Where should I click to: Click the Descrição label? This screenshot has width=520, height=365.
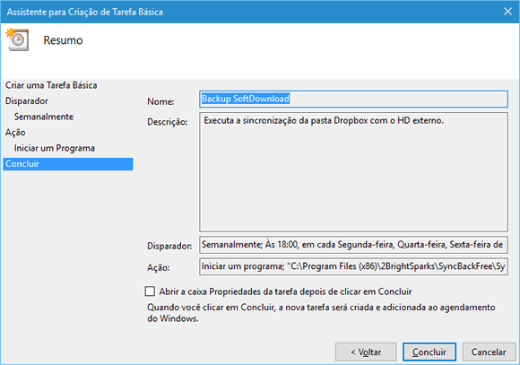pyautogui.click(x=167, y=122)
